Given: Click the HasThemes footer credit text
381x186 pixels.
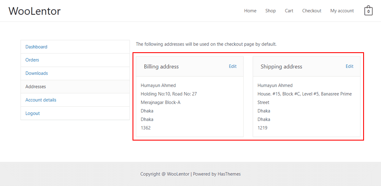Looking at the screenshot, I should coord(229,174).
